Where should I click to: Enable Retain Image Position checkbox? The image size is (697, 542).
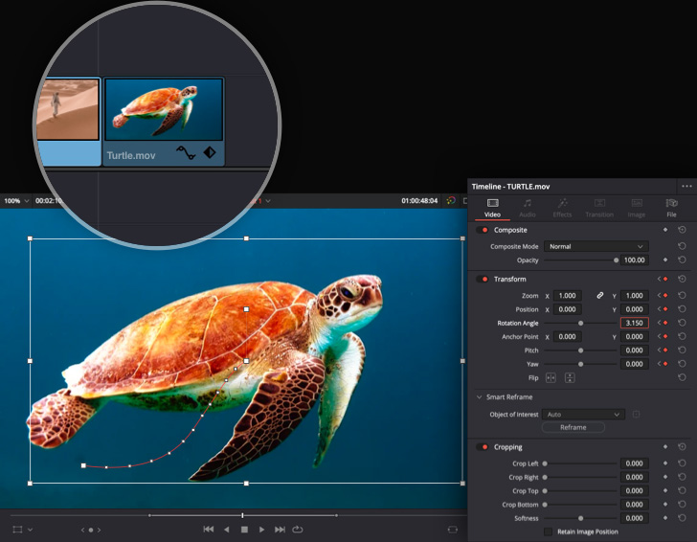tap(549, 531)
